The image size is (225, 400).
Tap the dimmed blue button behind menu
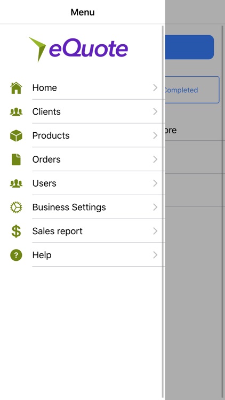[189, 47]
